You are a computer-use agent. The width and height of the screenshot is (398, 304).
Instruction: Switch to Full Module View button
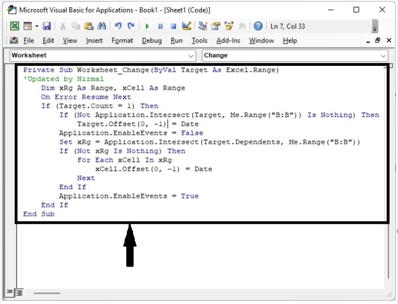pos(19,293)
